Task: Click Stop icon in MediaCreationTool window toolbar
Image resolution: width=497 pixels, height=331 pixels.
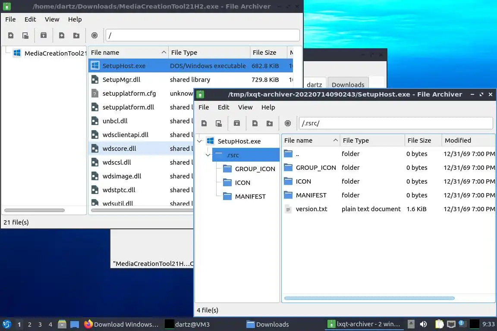Action: (94, 35)
